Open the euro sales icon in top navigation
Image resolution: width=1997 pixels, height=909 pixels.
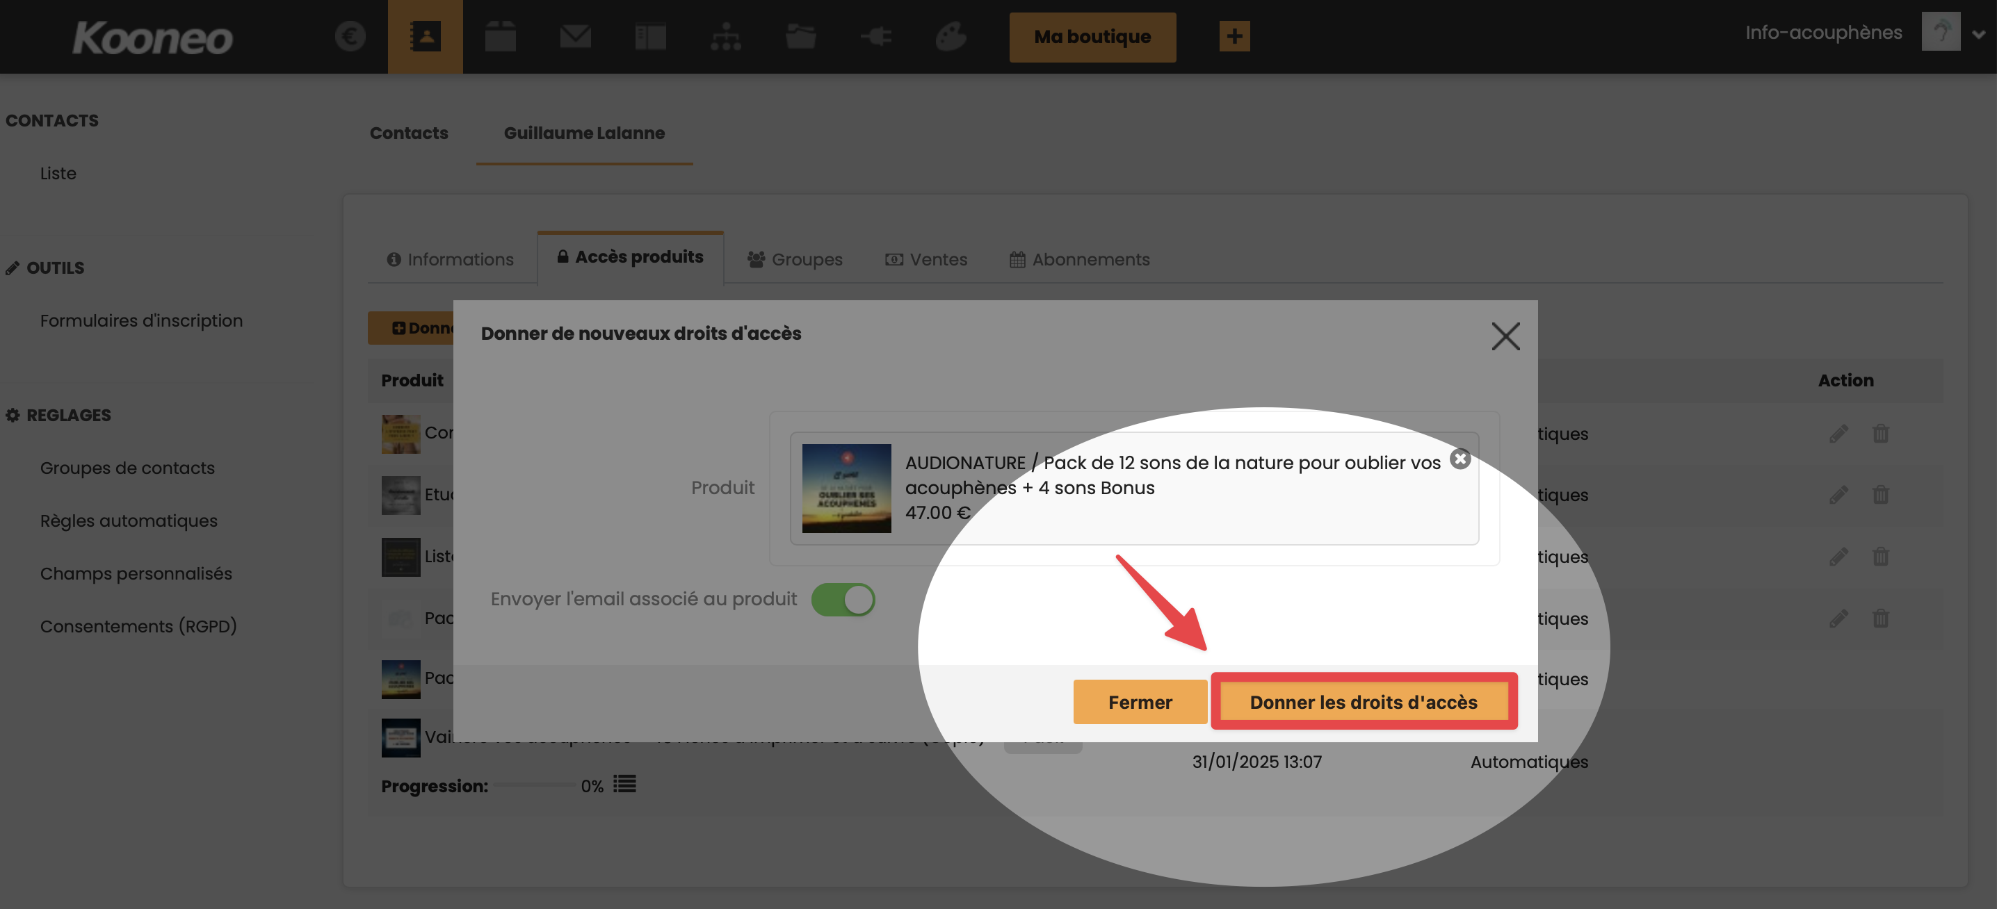tap(350, 36)
